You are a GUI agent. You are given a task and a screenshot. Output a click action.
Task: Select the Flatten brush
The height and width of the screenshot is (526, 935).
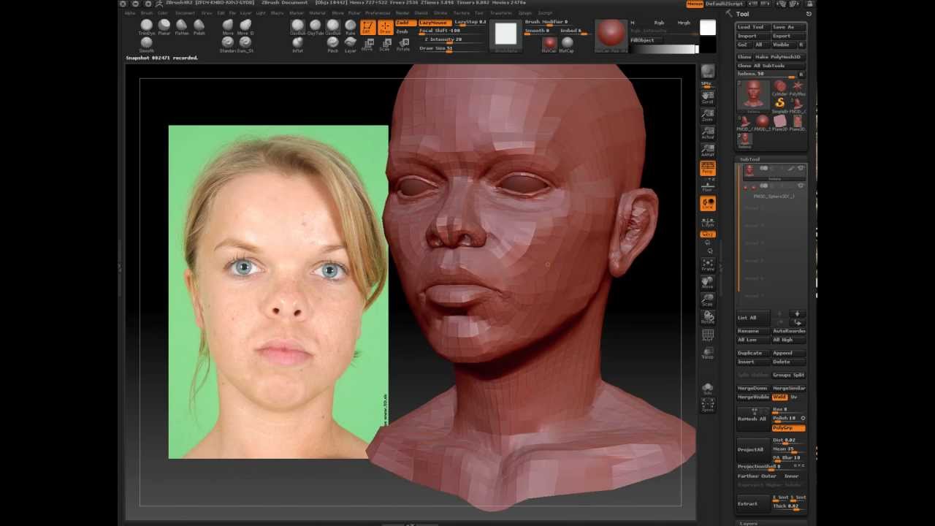pyautogui.click(x=182, y=27)
